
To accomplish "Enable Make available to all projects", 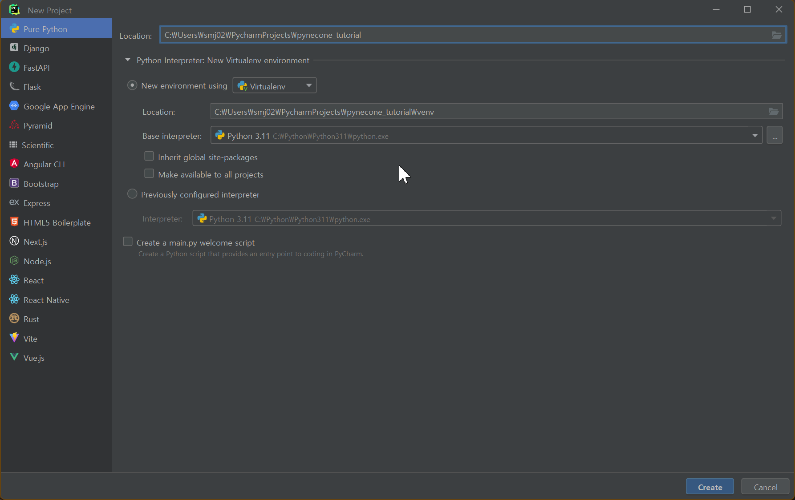I will pos(149,173).
